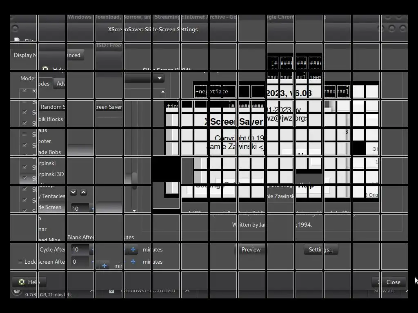Click the blue plus icon left of 'mir' fragment

click(x=104, y=266)
